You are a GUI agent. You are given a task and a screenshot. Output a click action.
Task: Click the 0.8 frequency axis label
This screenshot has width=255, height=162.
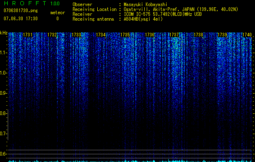pos(3,113)
